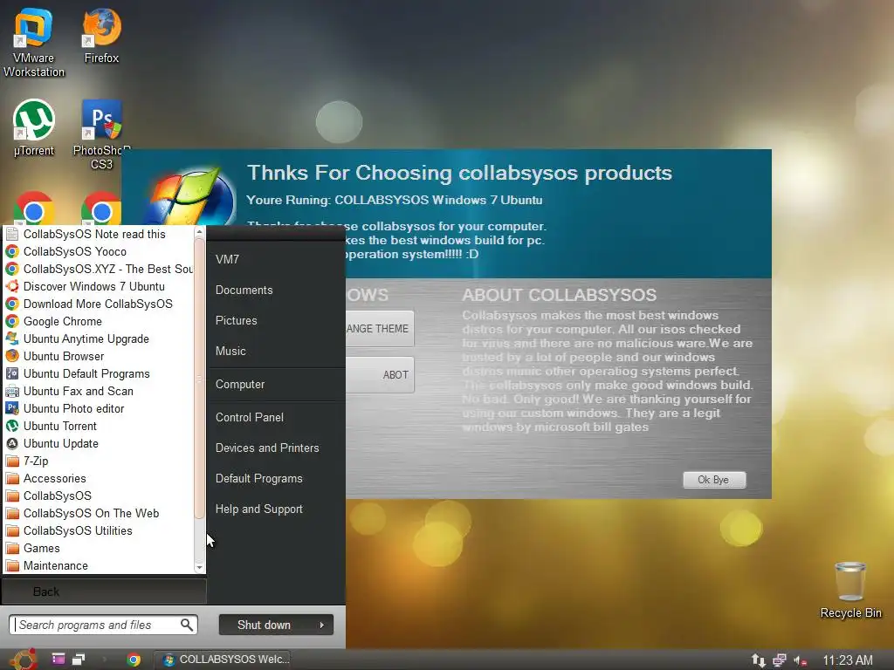Viewport: 894px width, 670px height.
Task: Open Control Panel
Action: pos(276,417)
